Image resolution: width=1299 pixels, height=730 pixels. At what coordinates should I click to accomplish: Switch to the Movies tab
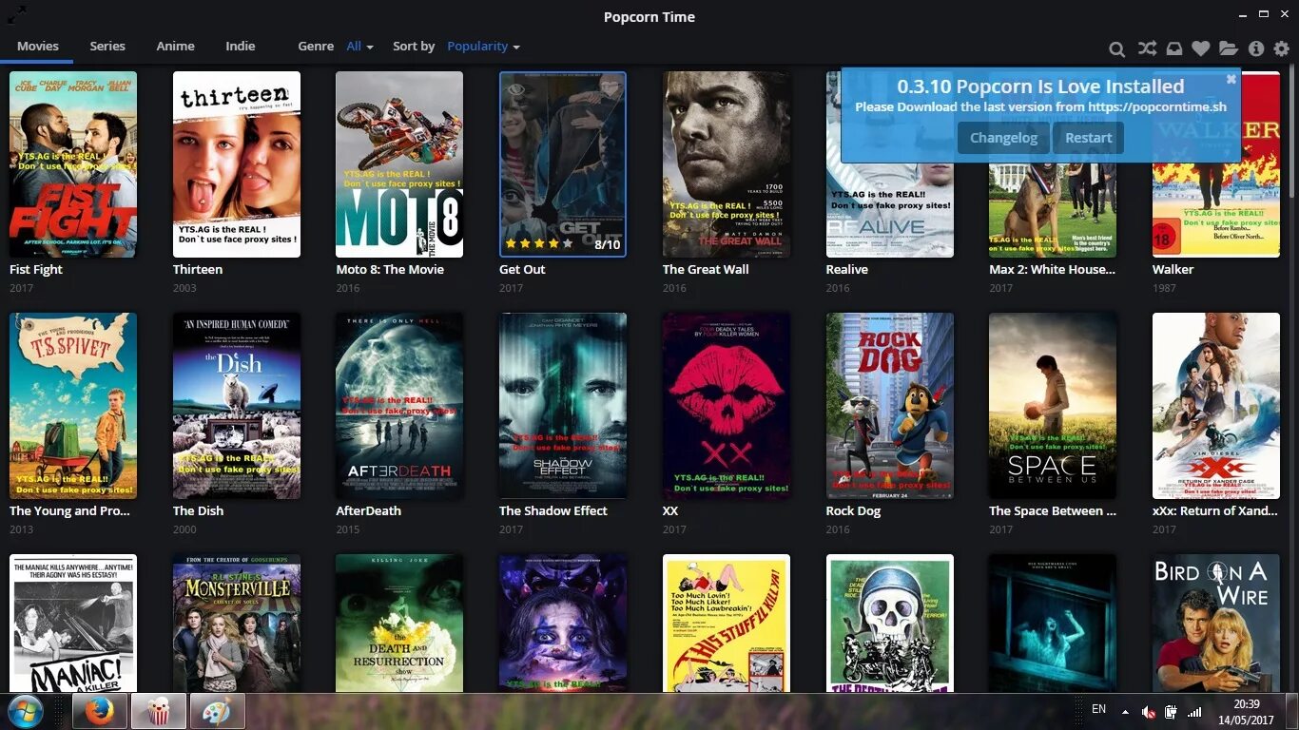coord(38,46)
